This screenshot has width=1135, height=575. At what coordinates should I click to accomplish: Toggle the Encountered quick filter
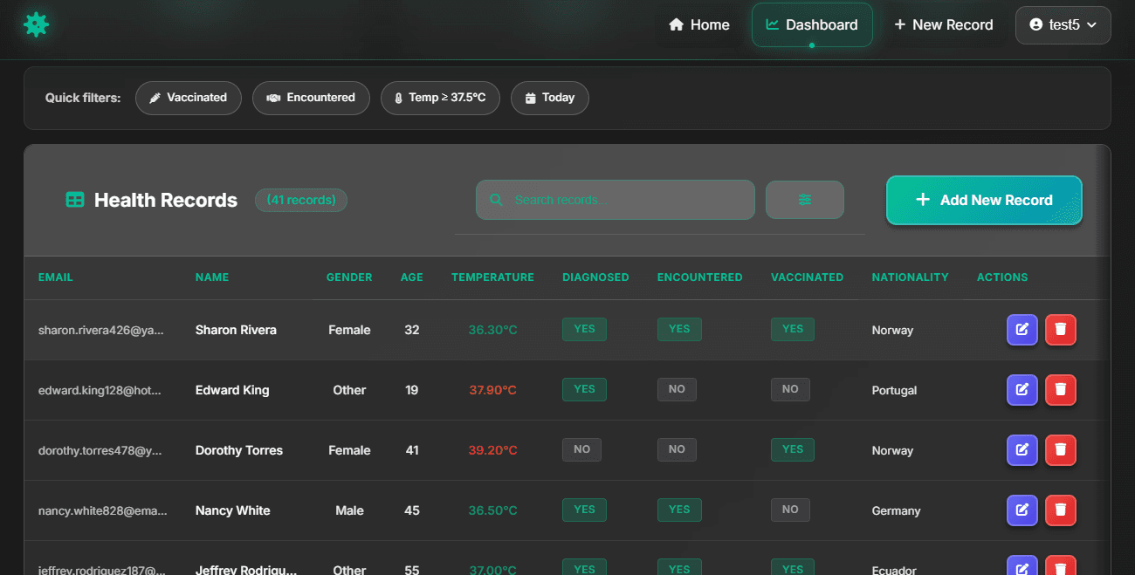[x=311, y=98]
